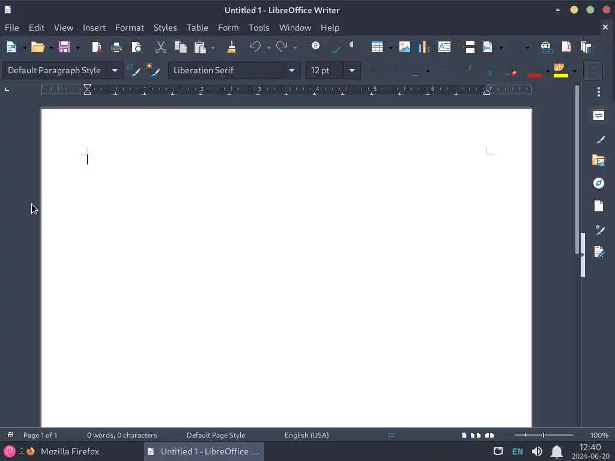Cut selection with the scissors icon
Viewport: 615px width, 461px height.
click(x=161, y=47)
